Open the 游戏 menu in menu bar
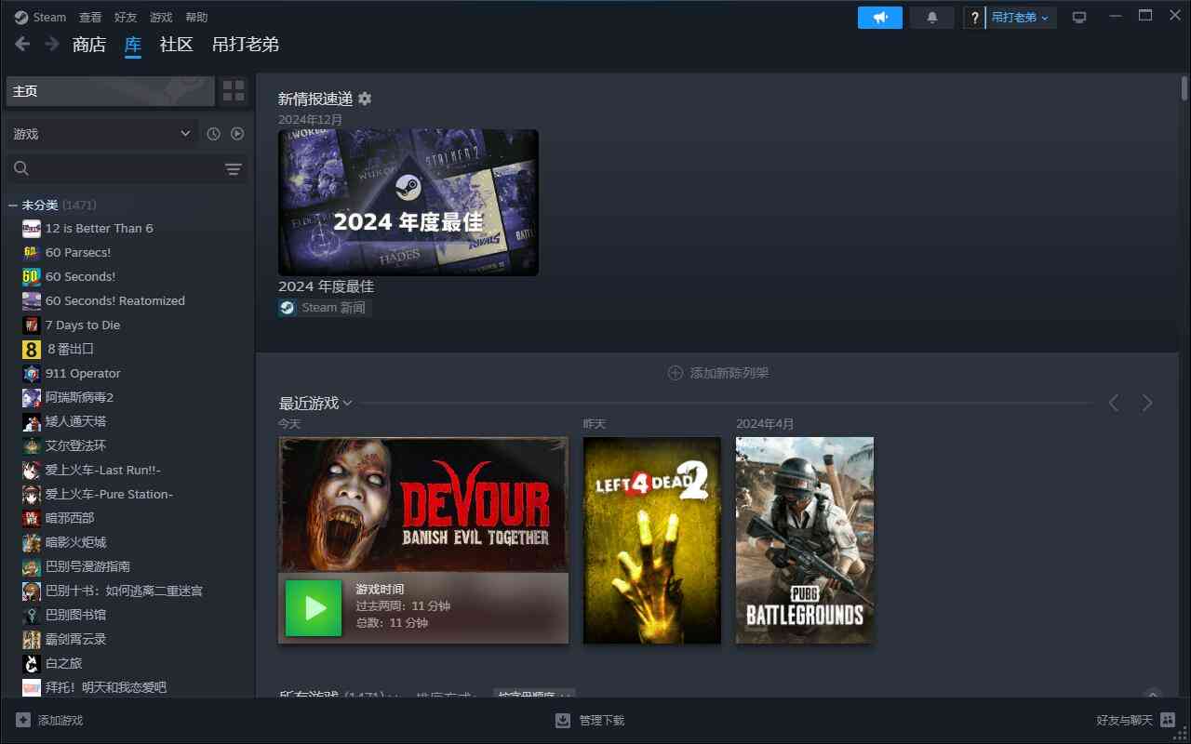1191x744 pixels. (x=161, y=18)
